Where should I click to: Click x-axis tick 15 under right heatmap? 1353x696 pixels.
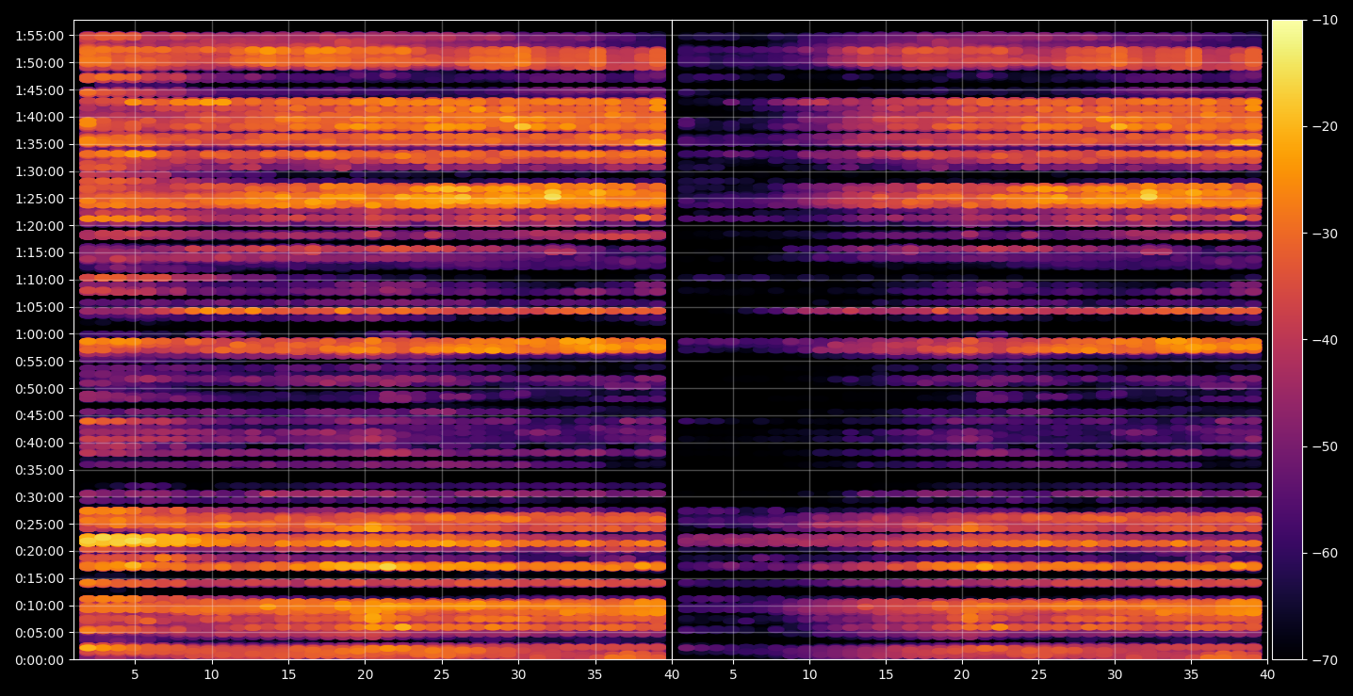[x=886, y=674]
